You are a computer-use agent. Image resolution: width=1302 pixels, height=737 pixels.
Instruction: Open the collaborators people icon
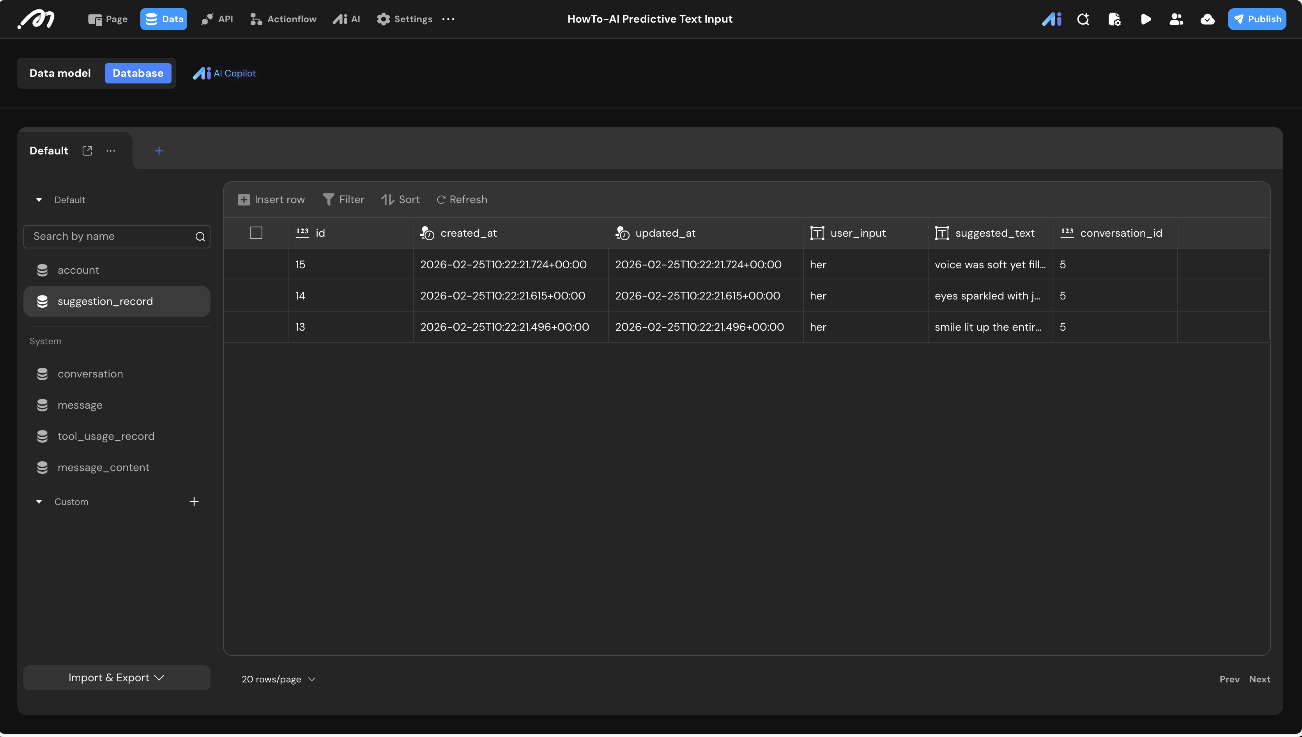click(1176, 19)
